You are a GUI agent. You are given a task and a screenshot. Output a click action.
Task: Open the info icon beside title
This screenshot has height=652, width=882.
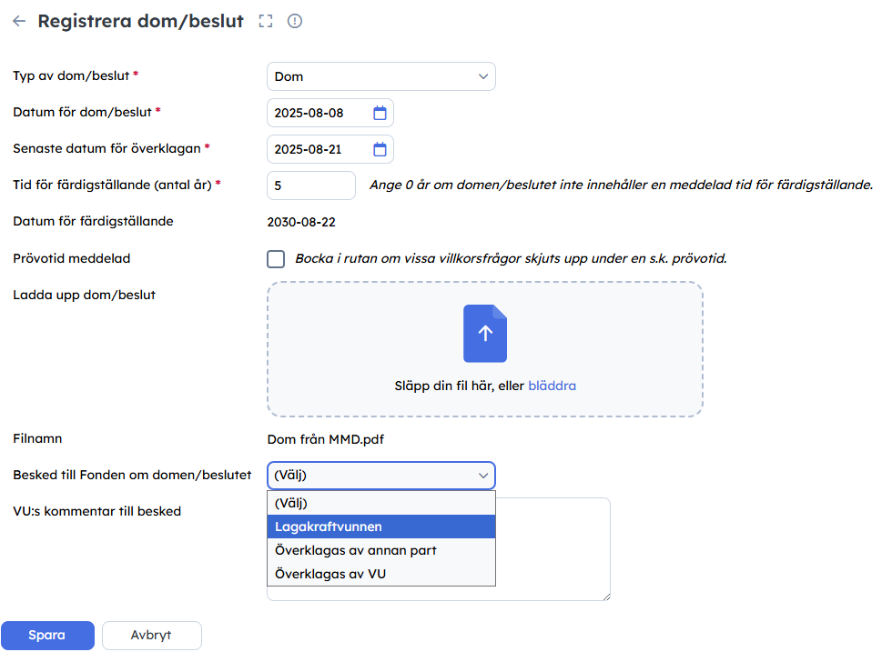pos(295,21)
